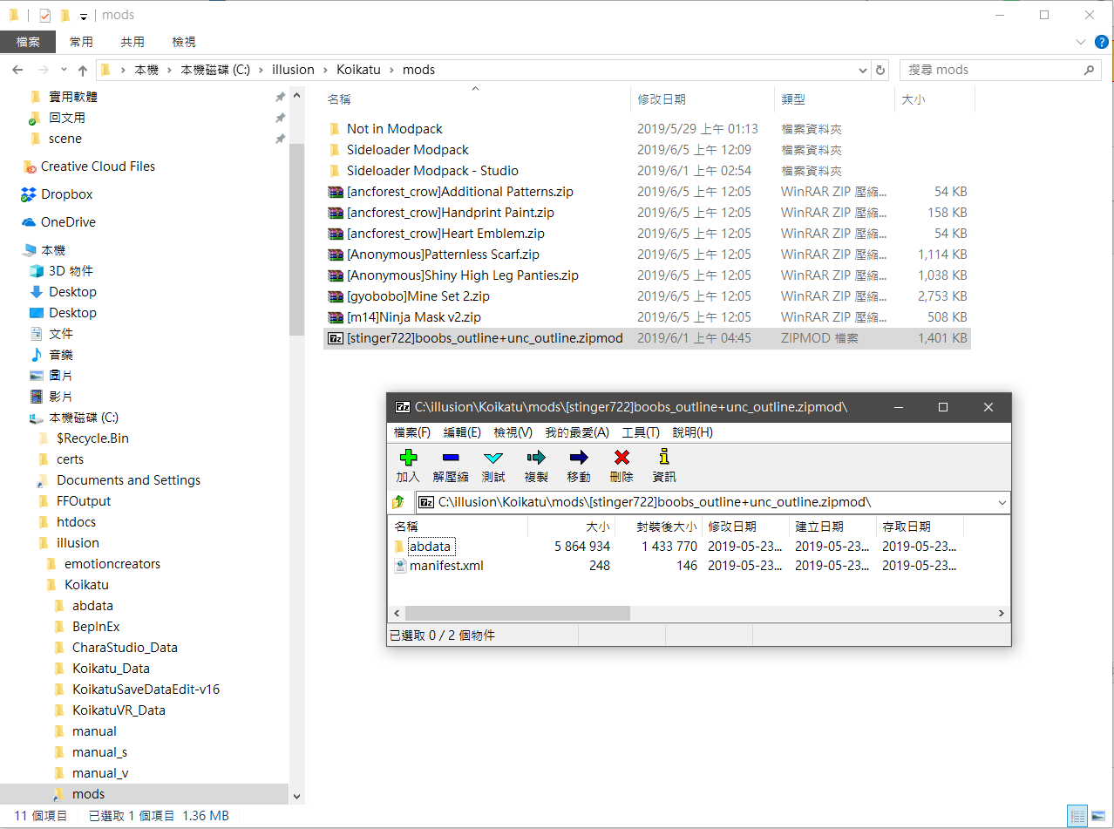Screen dimensions: 1114x829
Task: Open the 7-Zip address path dropdown
Action: click(x=1001, y=502)
